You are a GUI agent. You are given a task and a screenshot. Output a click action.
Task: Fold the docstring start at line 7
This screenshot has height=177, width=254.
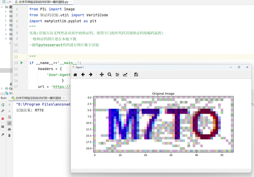point(28,27)
